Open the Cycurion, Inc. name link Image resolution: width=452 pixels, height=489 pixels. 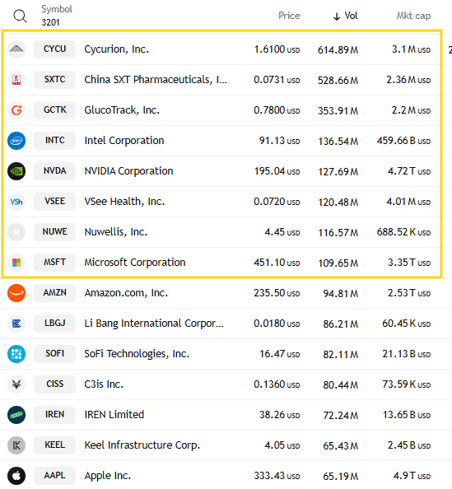pyautogui.click(x=117, y=49)
